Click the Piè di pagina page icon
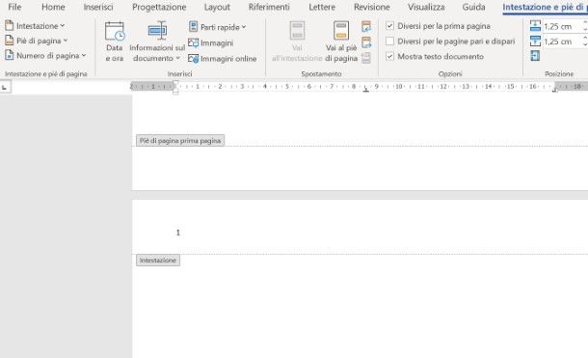The width and height of the screenshot is (588, 358). coord(9,41)
